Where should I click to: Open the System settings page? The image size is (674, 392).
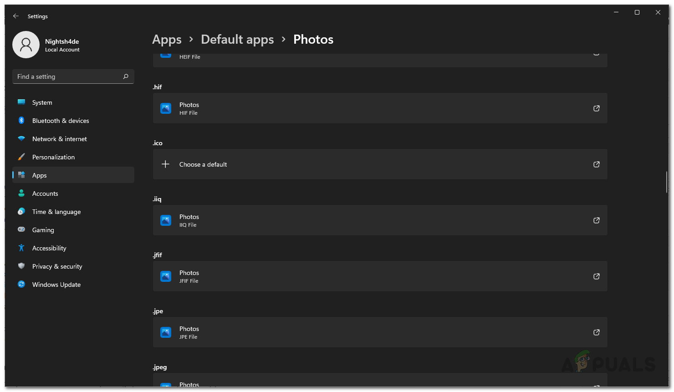click(42, 102)
